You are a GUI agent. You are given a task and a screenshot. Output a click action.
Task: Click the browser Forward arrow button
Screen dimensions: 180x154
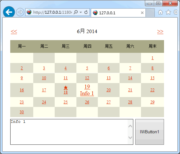(x=20, y=12)
